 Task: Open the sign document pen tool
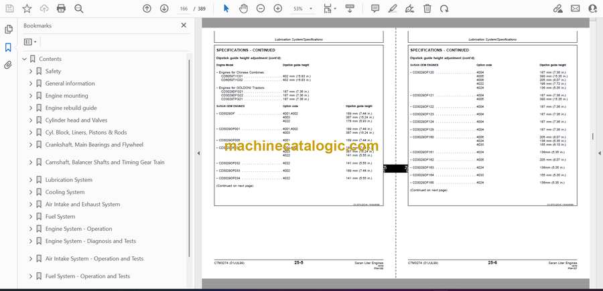[x=409, y=9]
